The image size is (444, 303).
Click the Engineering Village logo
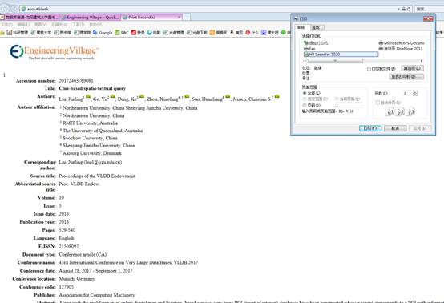(x=54, y=52)
